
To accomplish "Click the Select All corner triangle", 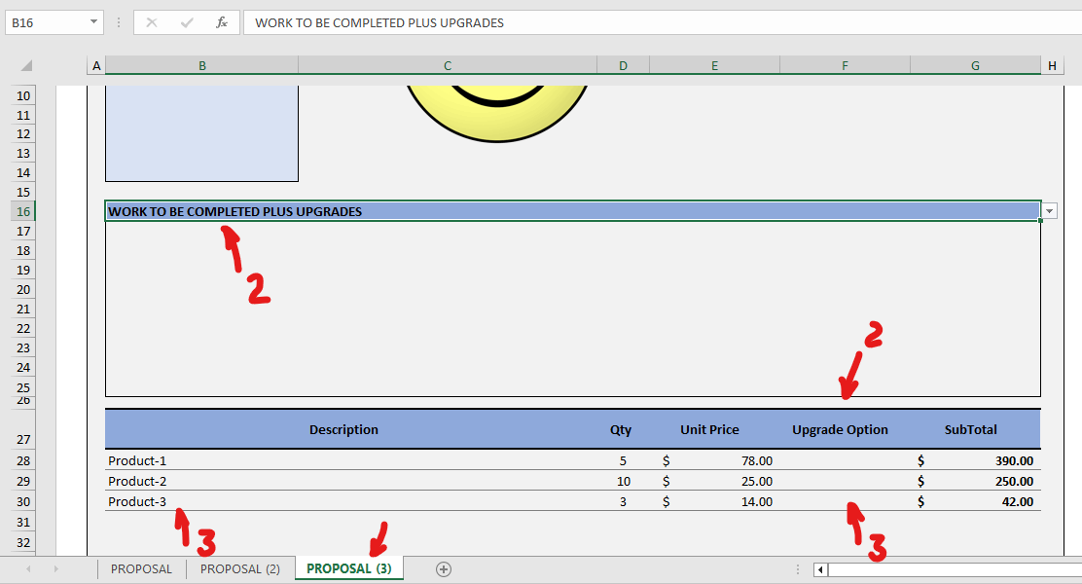I will [x=26, y=65].
